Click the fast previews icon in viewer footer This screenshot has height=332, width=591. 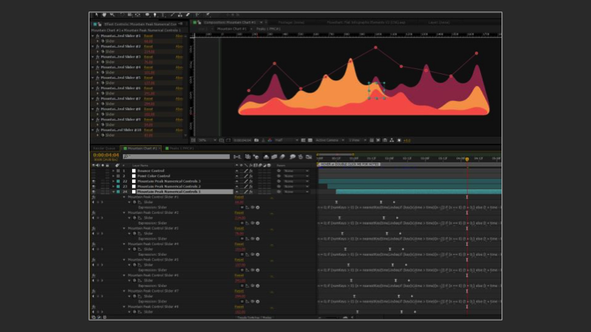coord(378,140)
